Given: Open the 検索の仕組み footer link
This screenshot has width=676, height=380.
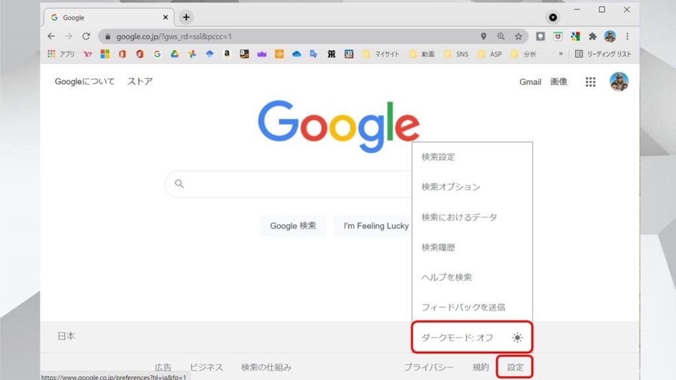Looking at the screenshot, I should (266, 367).
